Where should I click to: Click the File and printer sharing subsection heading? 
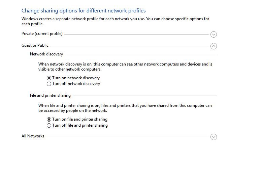click(50, 95)
